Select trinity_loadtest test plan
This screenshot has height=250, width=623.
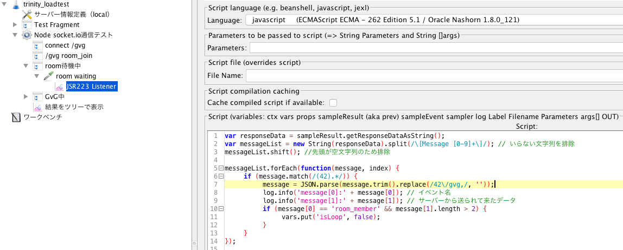[x=46, y=5]
